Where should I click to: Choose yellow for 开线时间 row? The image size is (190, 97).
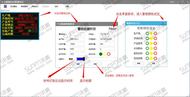tap(151, 38)
